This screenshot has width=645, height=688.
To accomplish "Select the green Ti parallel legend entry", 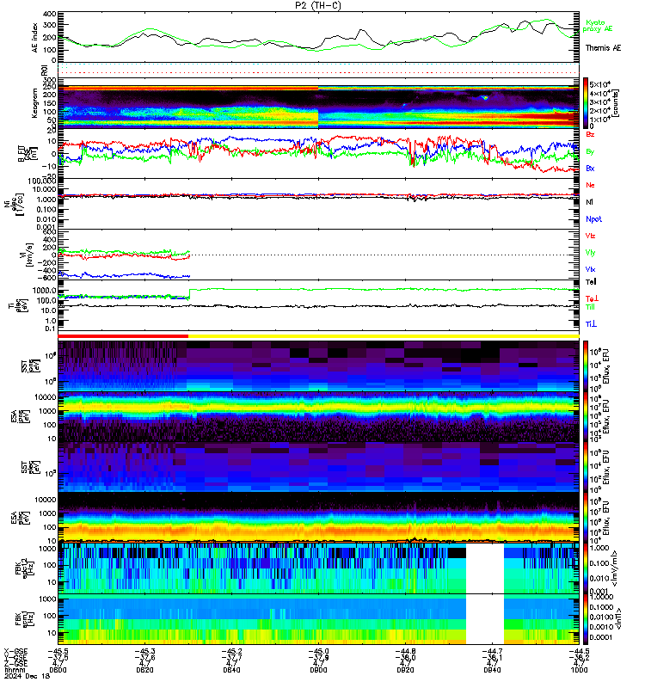I will click(591, 307).
